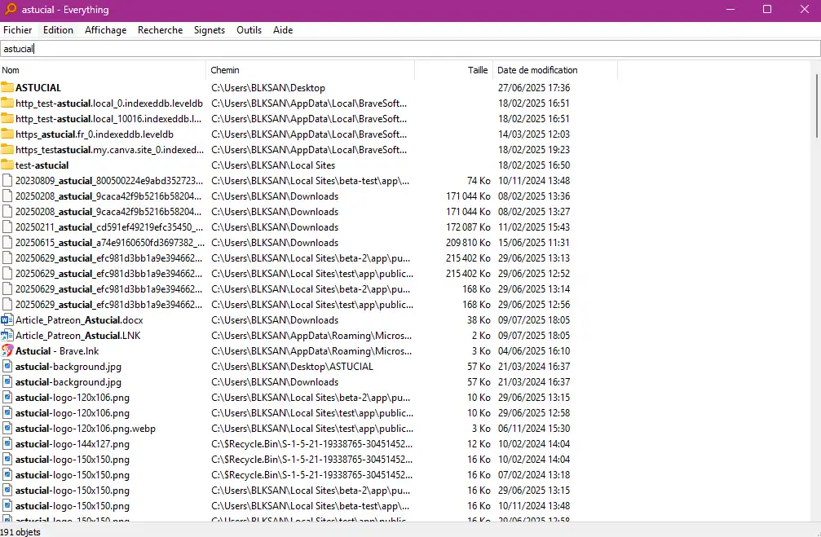Select astucial-logo-144x127.png file name
Screen dimensions: 821x537
[73, 444]
